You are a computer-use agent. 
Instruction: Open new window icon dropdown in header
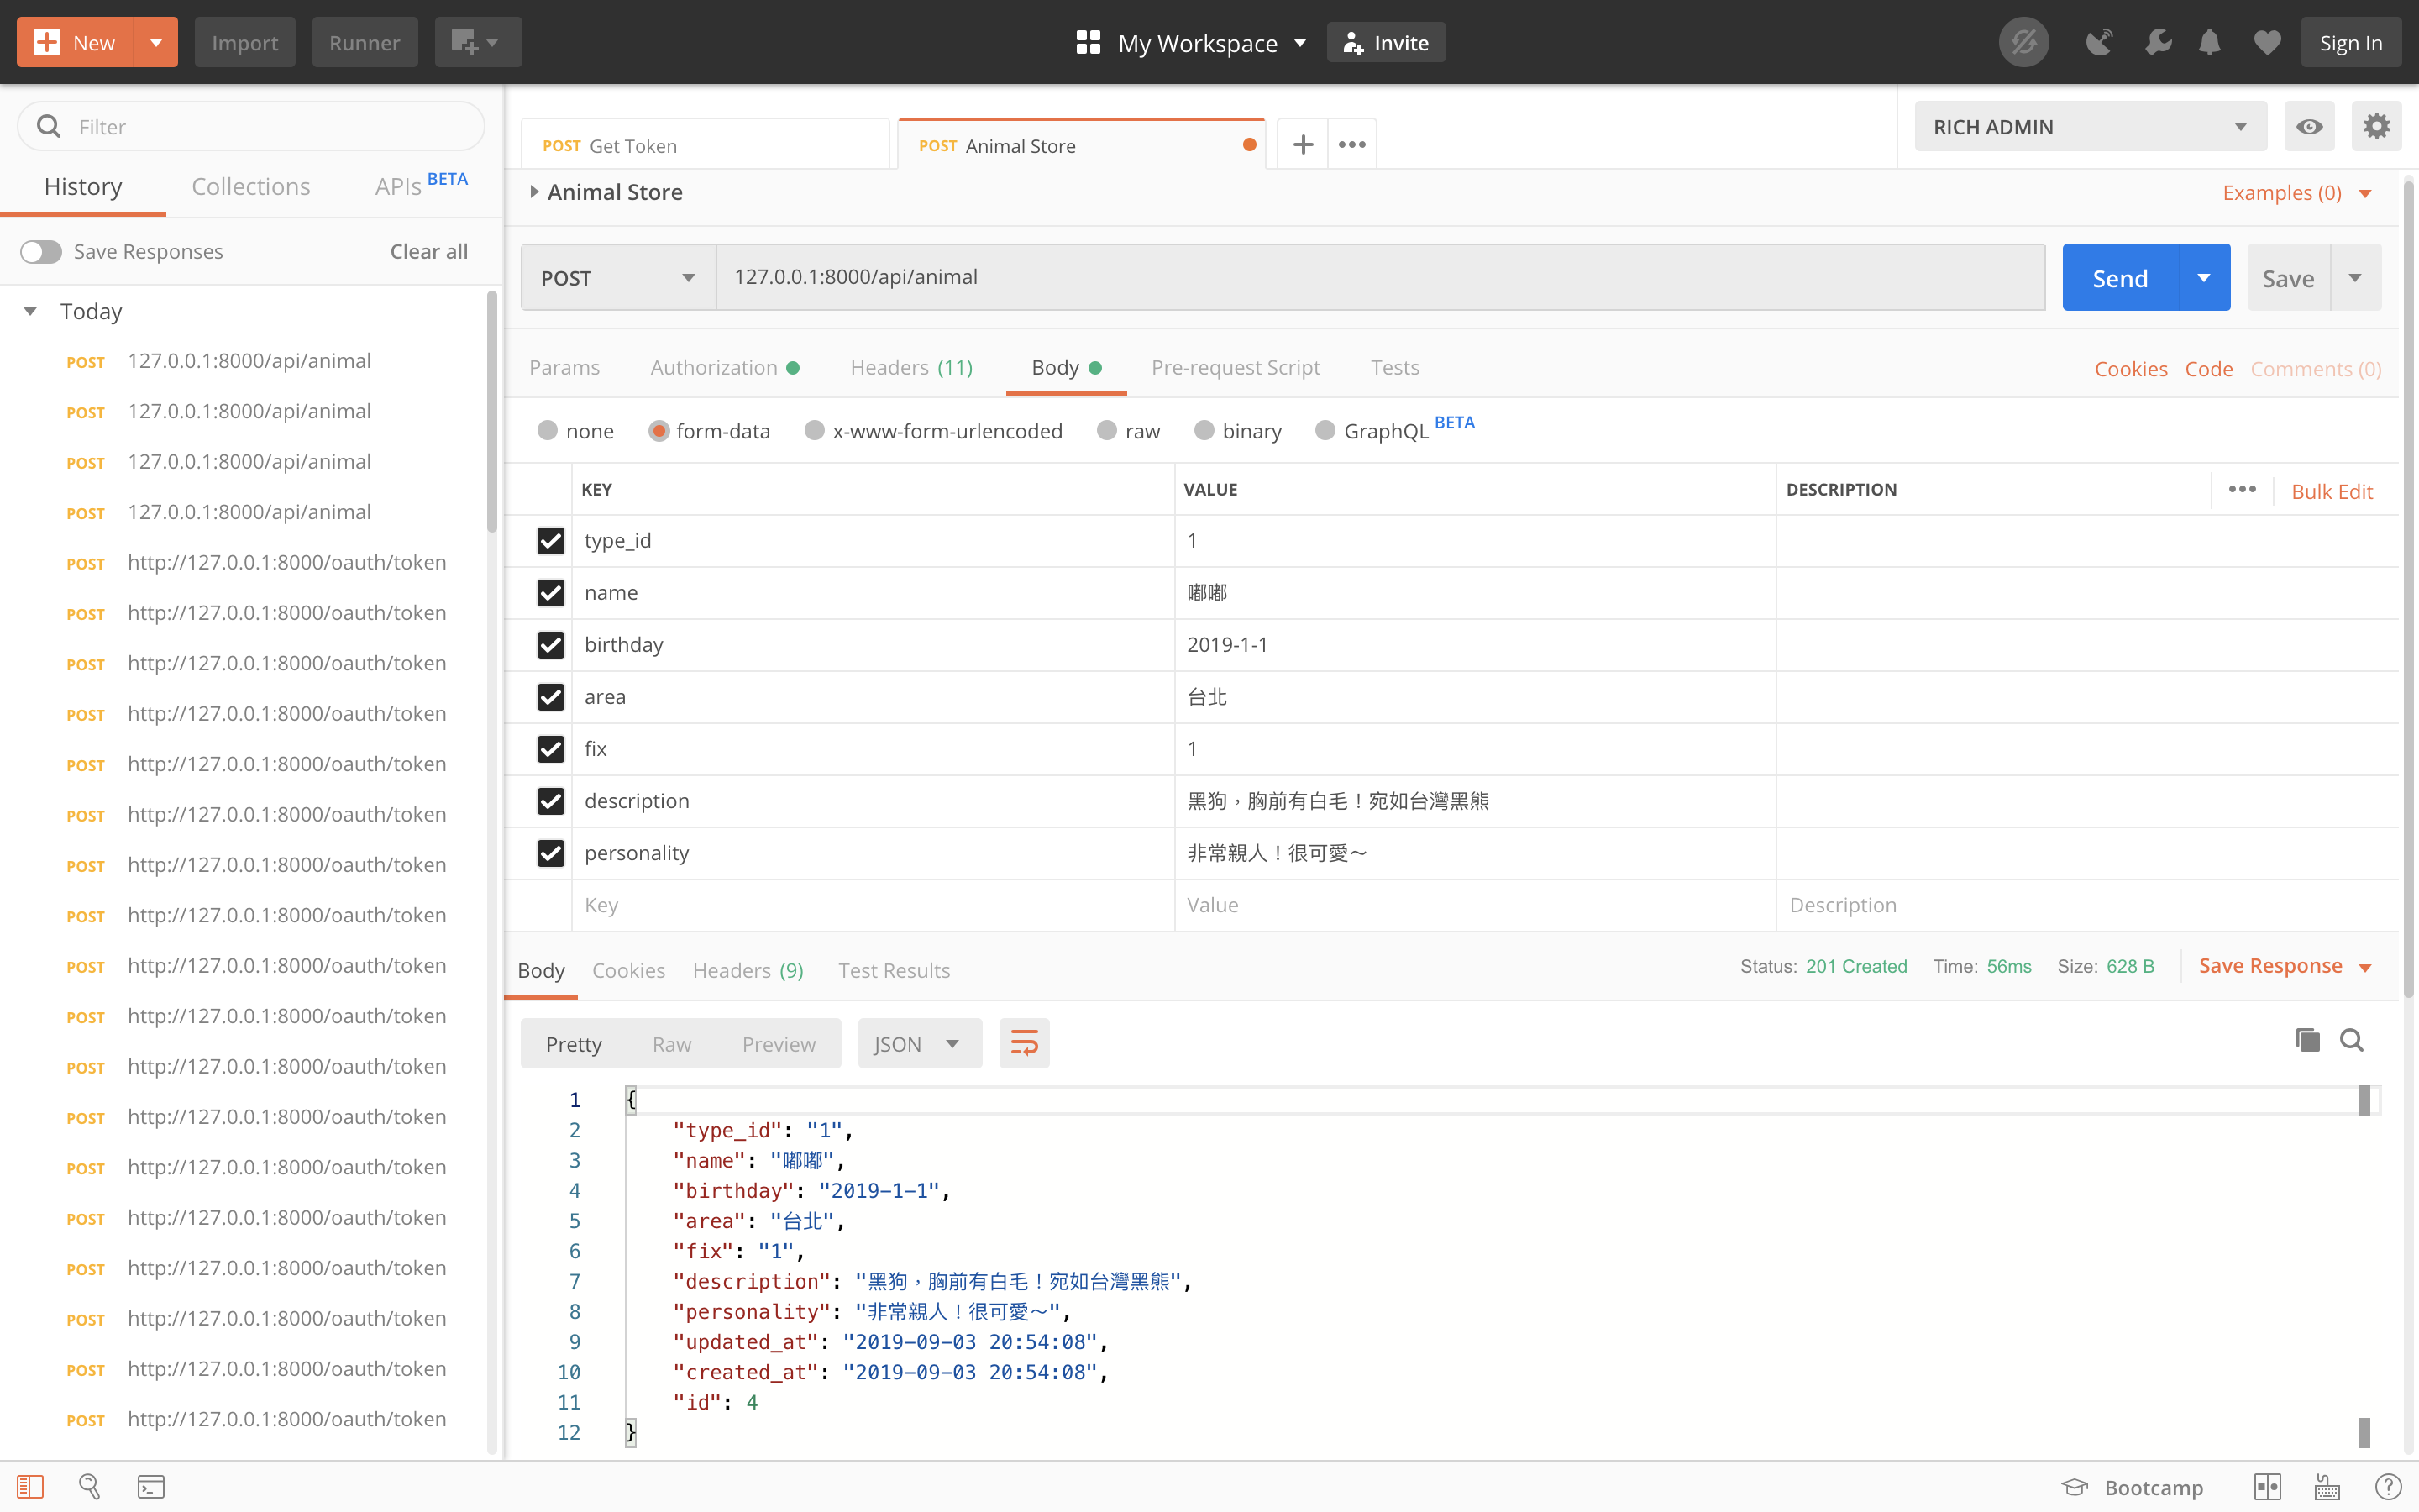(x=477, y=42)
